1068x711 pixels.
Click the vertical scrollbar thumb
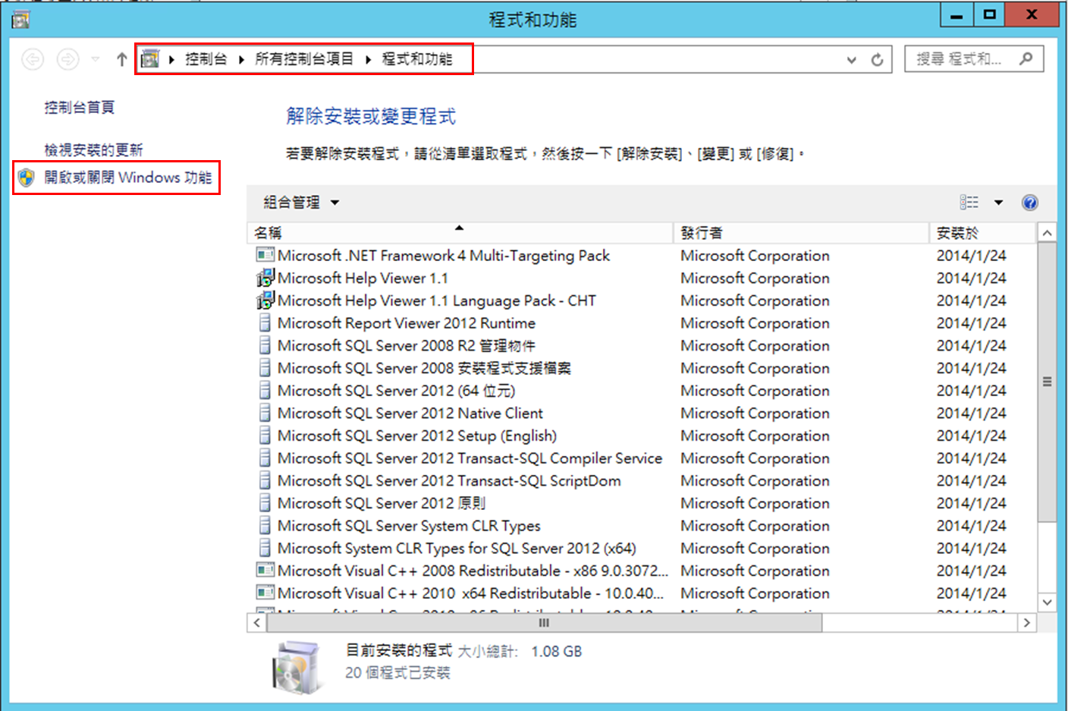point(1047,382)
